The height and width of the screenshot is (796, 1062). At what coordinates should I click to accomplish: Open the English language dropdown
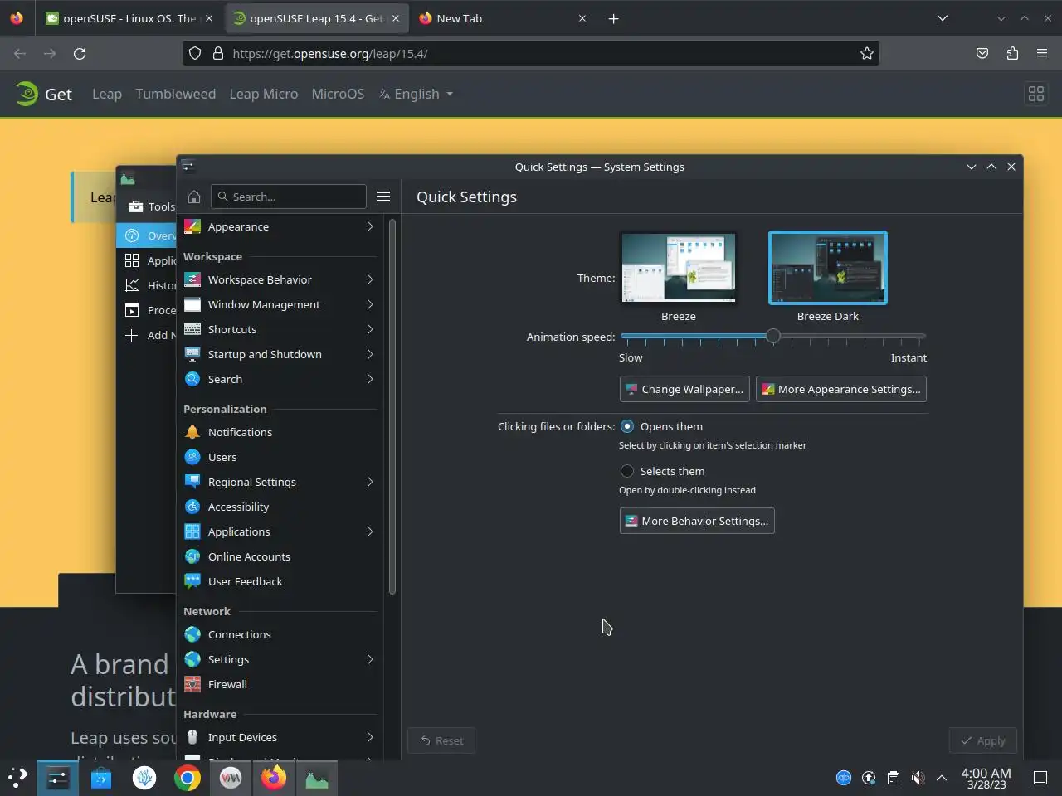416,94
